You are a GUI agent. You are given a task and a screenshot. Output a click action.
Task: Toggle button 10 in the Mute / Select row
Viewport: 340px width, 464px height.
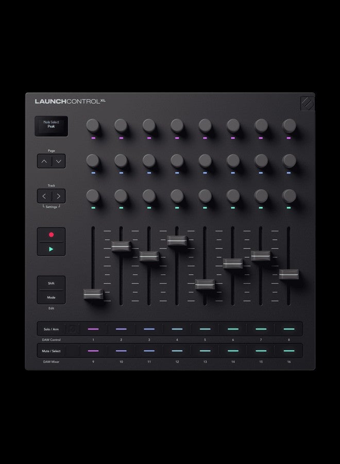click(121, 351)
